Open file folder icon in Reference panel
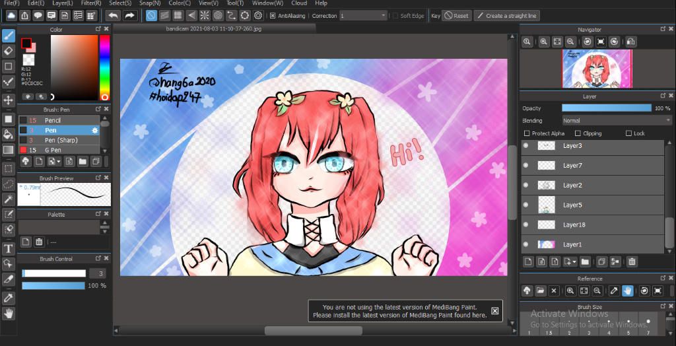The height and width of the screenshot is (346, 676). 541,291
